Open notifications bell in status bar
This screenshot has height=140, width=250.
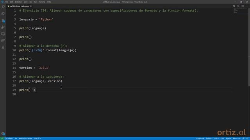[247, 138]
